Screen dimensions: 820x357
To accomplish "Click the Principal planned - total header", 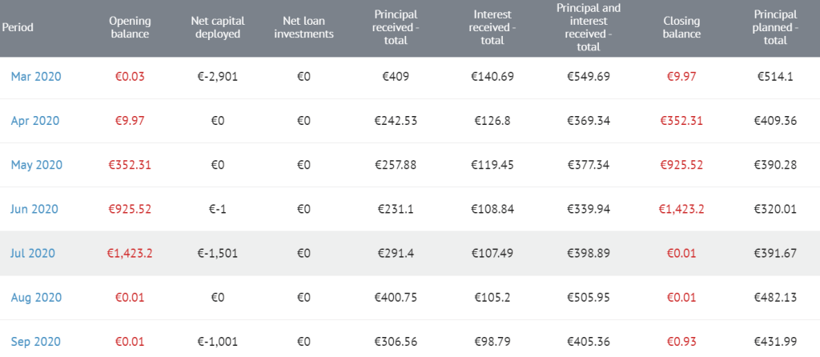I will (774, 27).
